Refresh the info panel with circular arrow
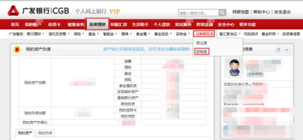The image size is (303, 140). point(278,50)
